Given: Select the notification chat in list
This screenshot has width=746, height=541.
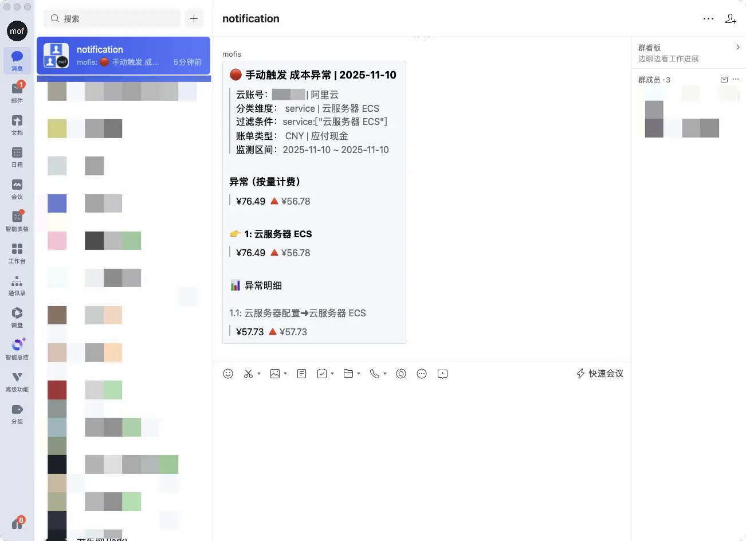Looking at the screenshot, I should 123,56.
